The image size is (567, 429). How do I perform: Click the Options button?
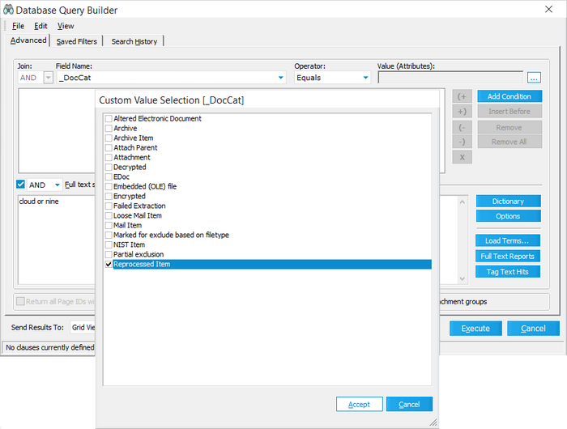pyautogui.click(x=508, y=216)
